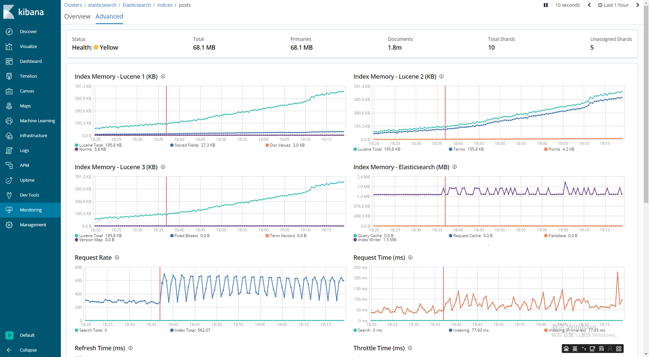Open the Dev Tools wrench icon

tap(9, 195)
